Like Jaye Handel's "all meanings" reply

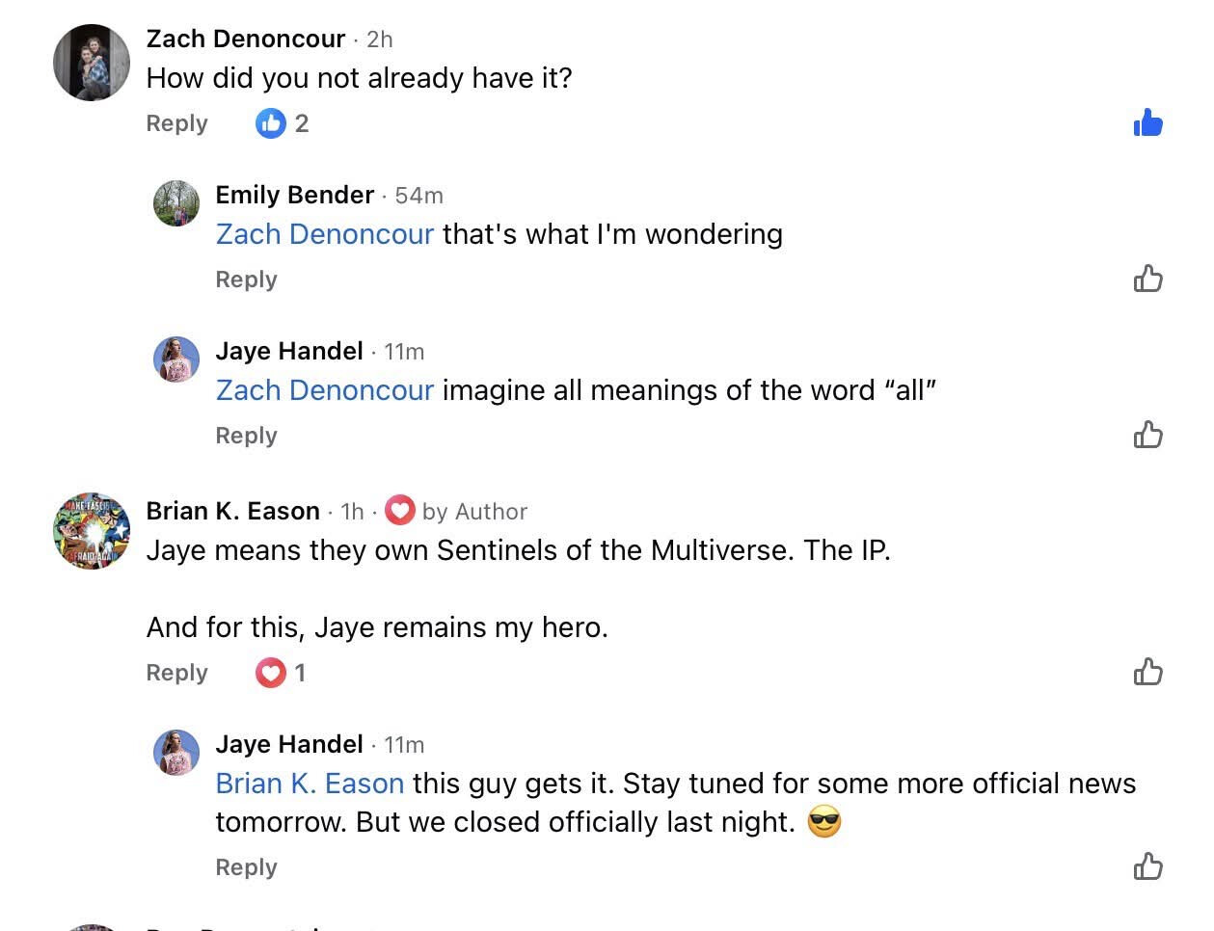[x=1147, y=435]
